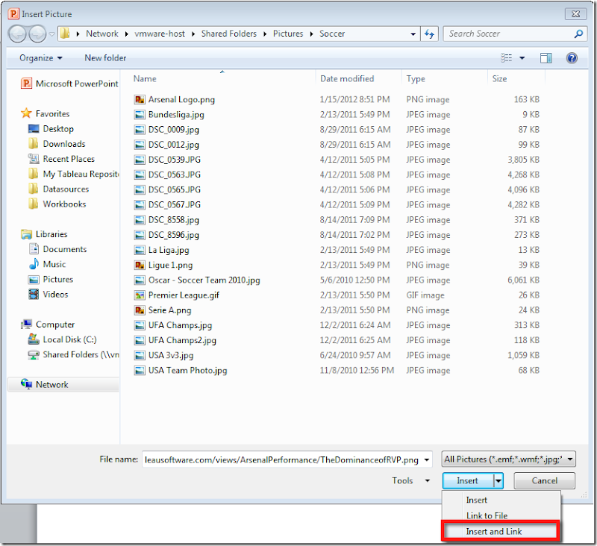Click the Shared Folders breadcrumb segment
Image resolution: width=597 pixels, height=546 pixels.
pyautogui.click(x=229, y=34)
